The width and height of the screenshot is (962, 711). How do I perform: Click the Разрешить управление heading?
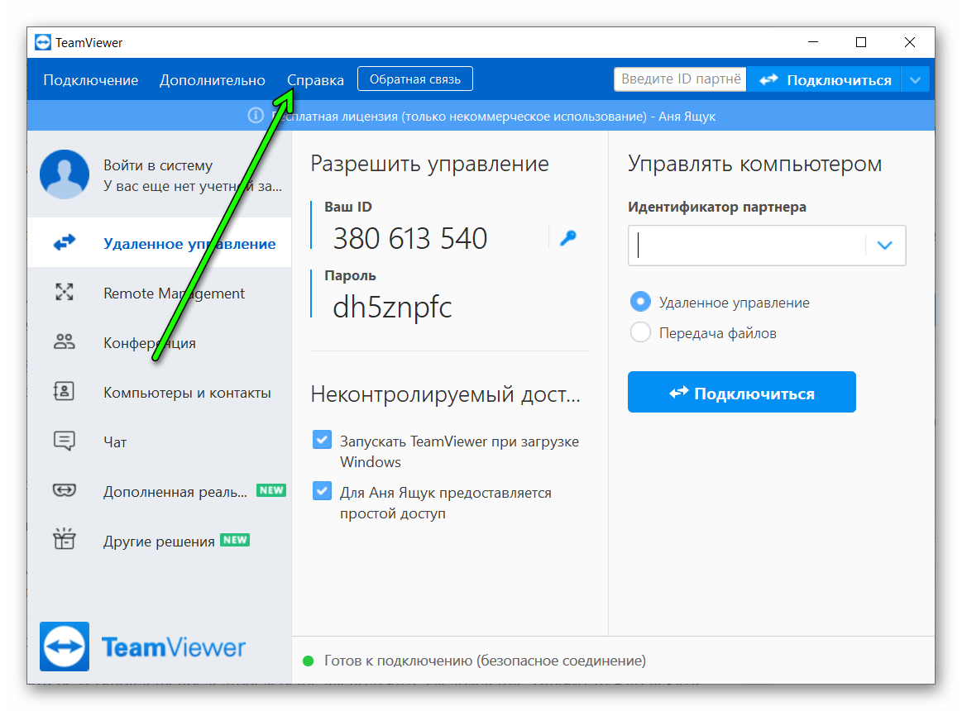[429, 164]
